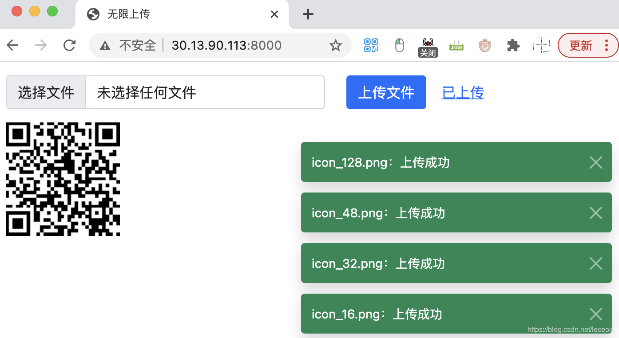
Task: Close the 无限上传 tab
Action: [274, 15]
